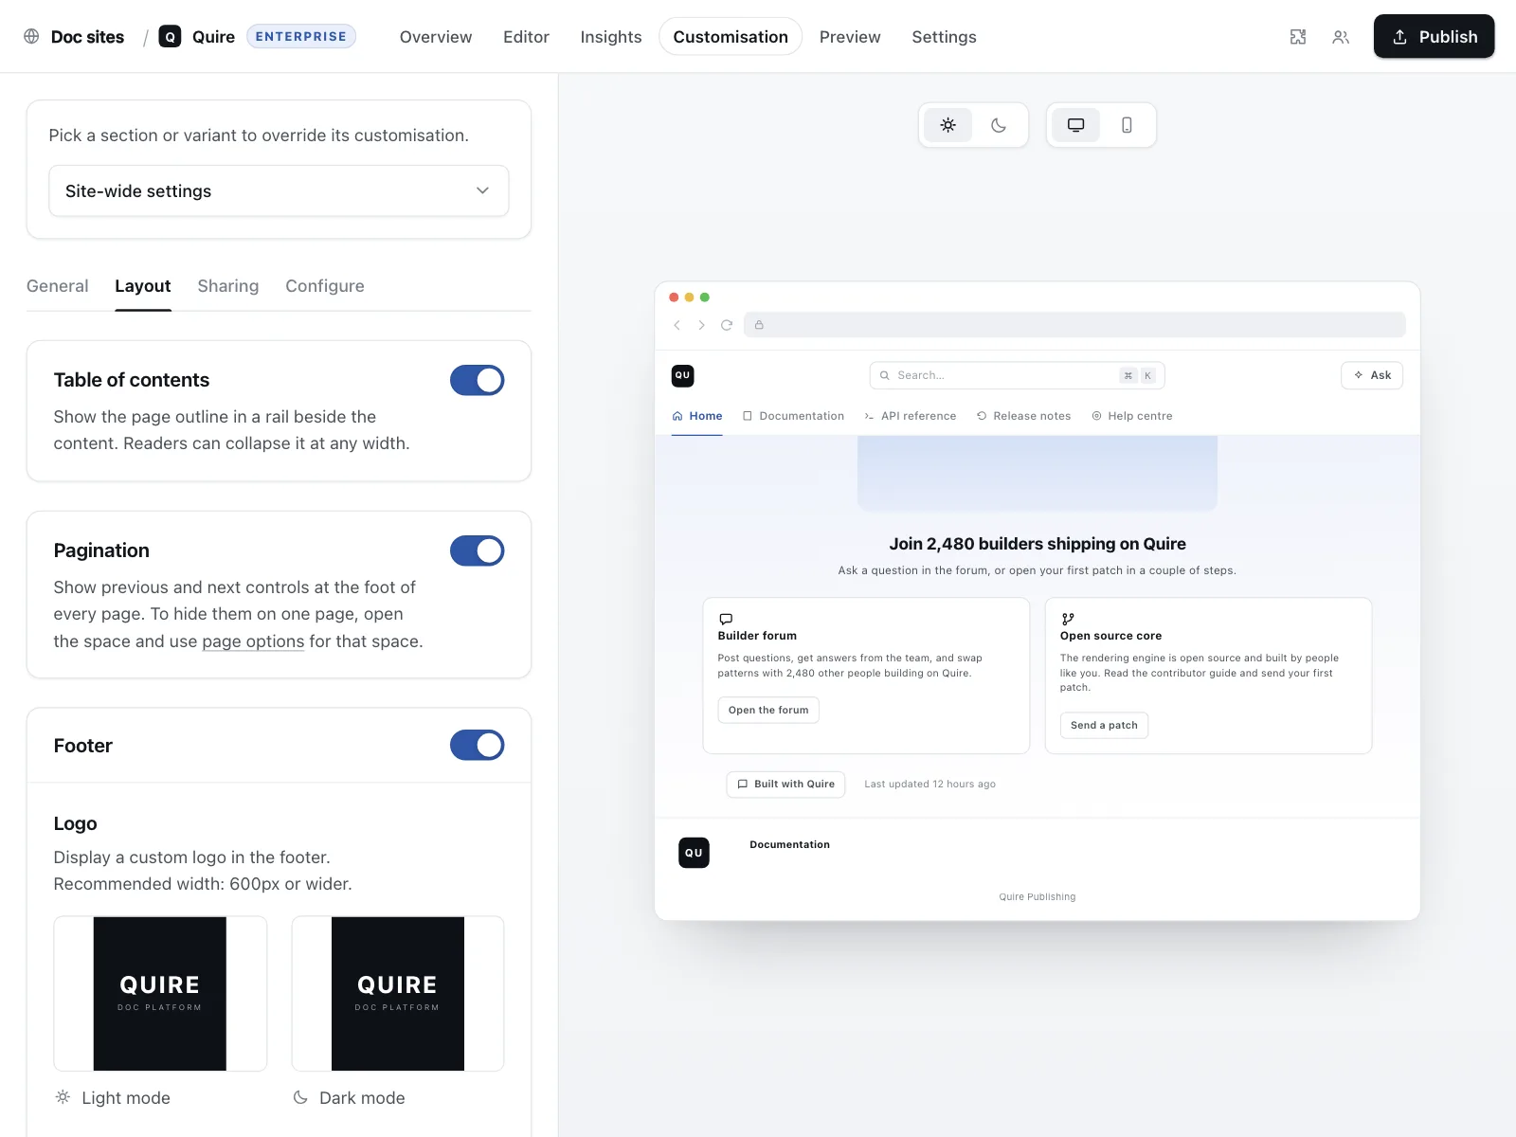This screenshot has height=1137, width=1516.
Task: Click the Open source core branch icon
Action: pyautogui.click(x=1068, y=619)
